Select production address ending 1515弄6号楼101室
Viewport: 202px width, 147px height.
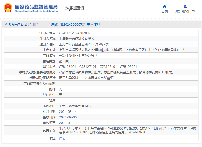pyautogui.click(x=122, y=50)
